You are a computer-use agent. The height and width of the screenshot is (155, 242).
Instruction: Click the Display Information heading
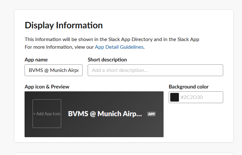pos(64,25)
